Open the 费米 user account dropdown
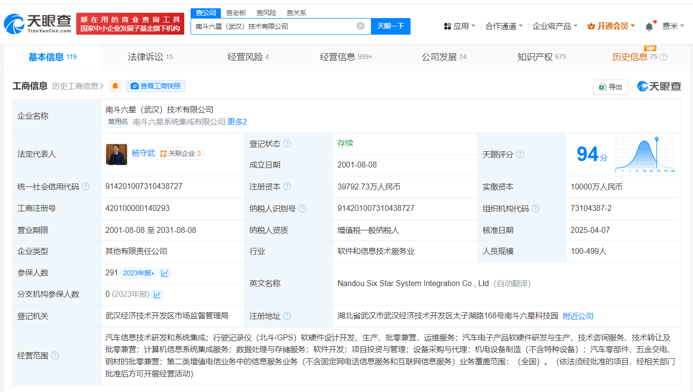This screenshot has height=392, width=693. point(673,26)
